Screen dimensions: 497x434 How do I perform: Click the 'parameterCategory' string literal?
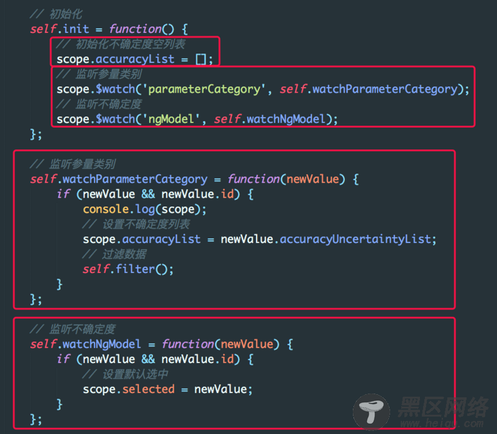[x=204, y=89]
